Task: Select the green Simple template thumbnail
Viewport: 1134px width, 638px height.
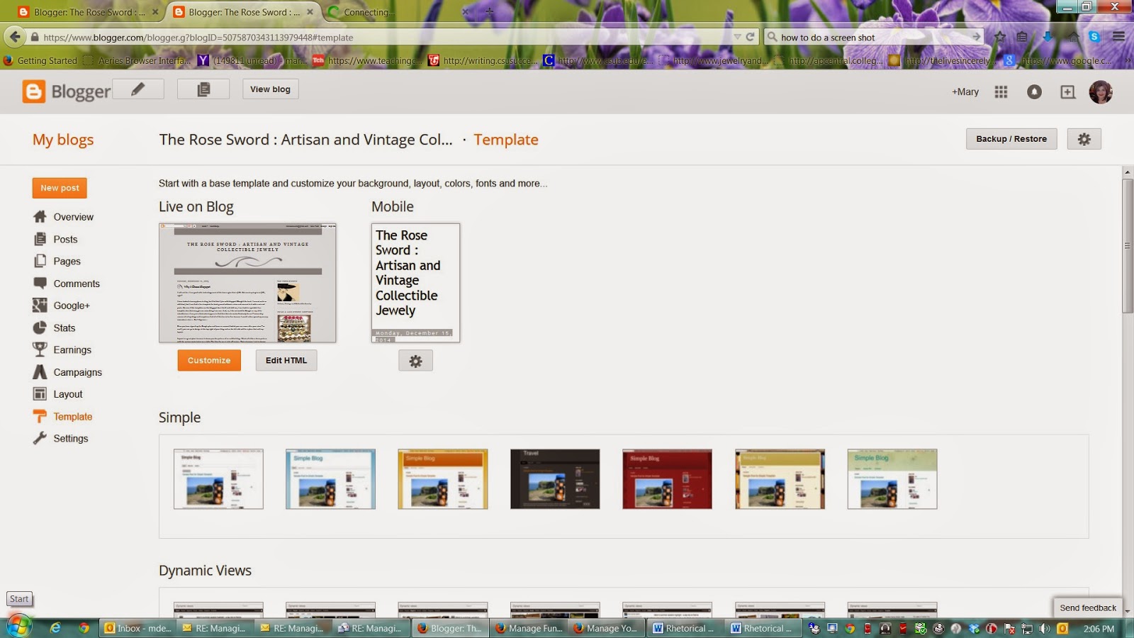Action: 892,478
